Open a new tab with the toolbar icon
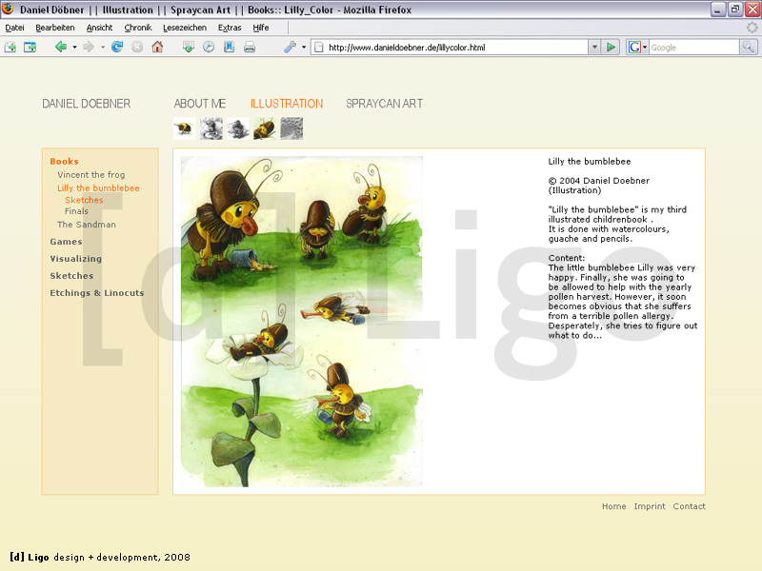Viewport: 762px width, 571px height. point(10,47)
